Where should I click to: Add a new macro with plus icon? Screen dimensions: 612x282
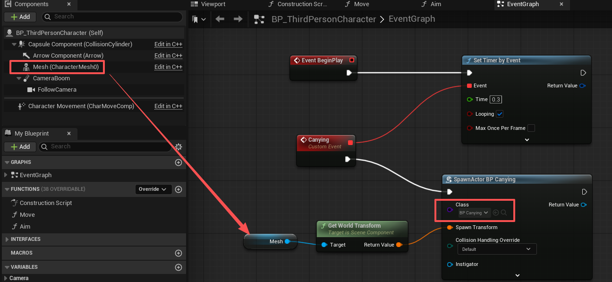pos(178,253)
